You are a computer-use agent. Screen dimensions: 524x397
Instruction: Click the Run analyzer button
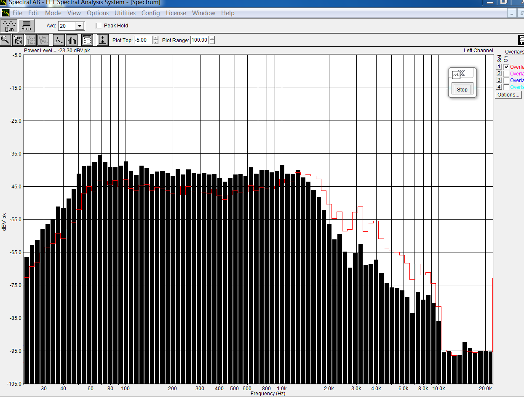(9, 26)
